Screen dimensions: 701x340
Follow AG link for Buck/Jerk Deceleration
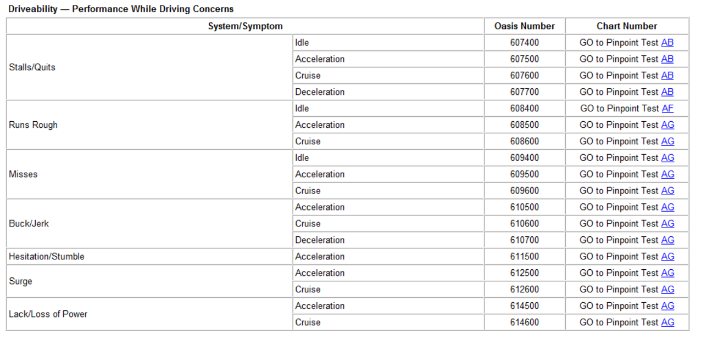point(667,240)
